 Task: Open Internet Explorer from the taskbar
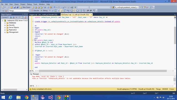point(11,97)
